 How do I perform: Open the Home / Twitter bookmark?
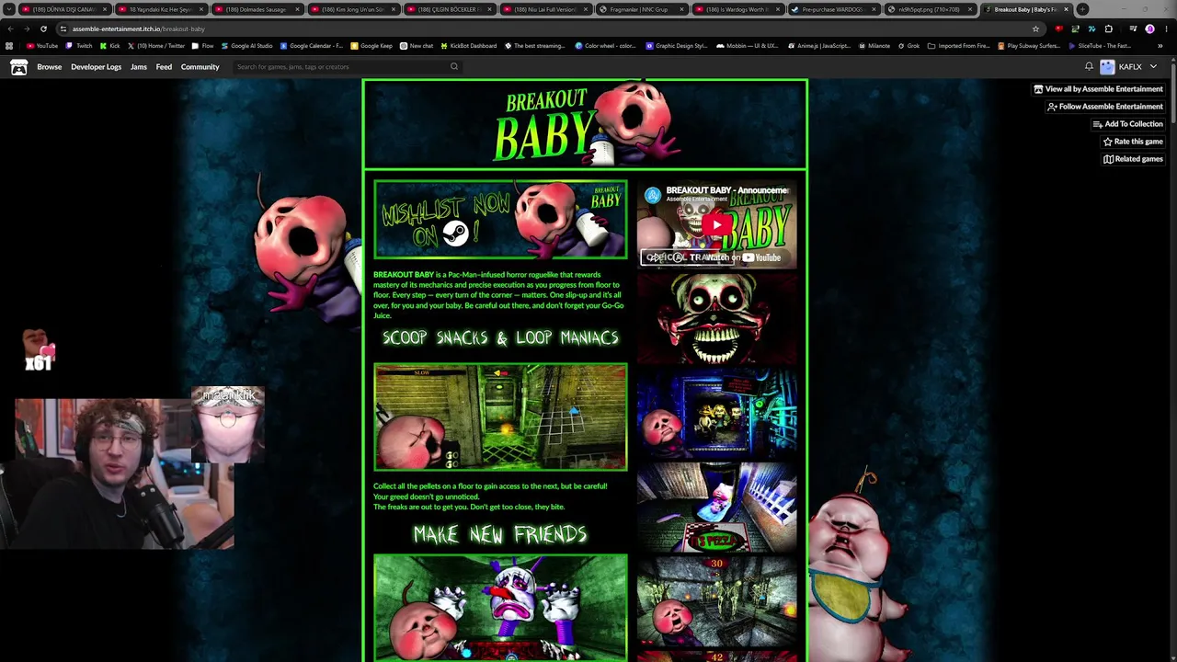tap(155, 46)
